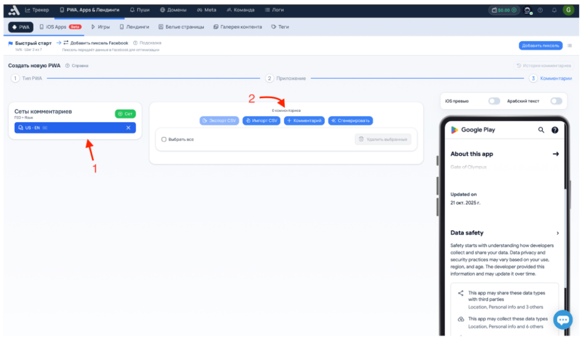Switch to Галерея контента tab
The width and height of the screenshot is (583, 341).
(x=237, y=27)
